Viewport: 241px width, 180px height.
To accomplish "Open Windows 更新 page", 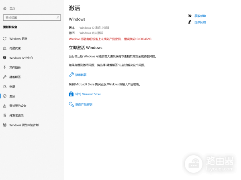I will pos(18,38).
